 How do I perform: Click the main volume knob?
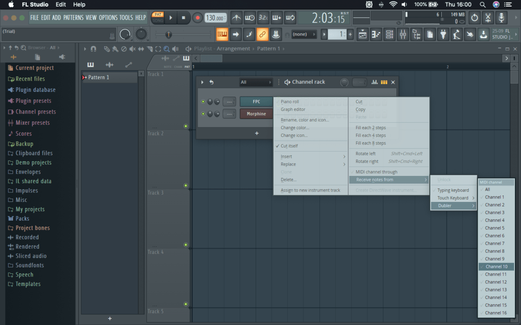[125, 34]
